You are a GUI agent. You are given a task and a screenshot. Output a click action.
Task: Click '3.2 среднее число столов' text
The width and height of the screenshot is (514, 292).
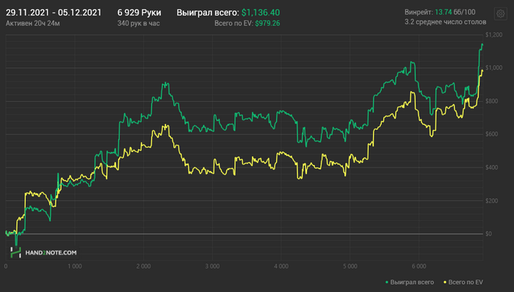click(x=445, y=22)
